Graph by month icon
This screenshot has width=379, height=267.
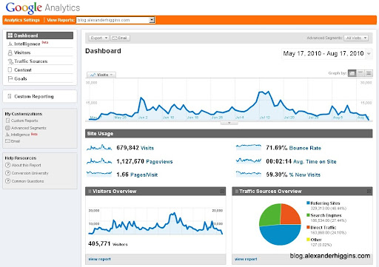[x=369, y=73]
